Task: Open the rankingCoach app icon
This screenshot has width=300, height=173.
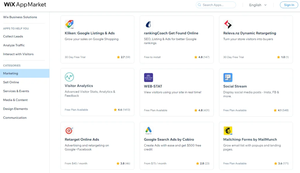Action: pyautogui.click(x=149, y=24)
